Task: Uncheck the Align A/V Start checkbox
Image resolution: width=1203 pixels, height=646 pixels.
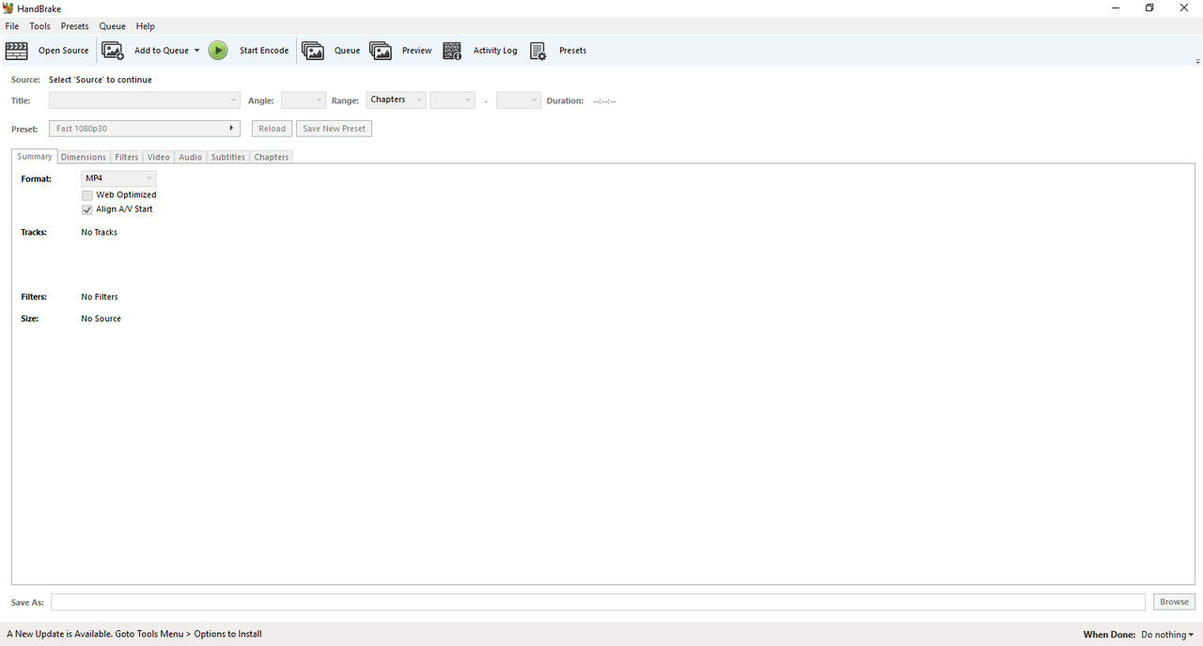Action: (87, 209)
